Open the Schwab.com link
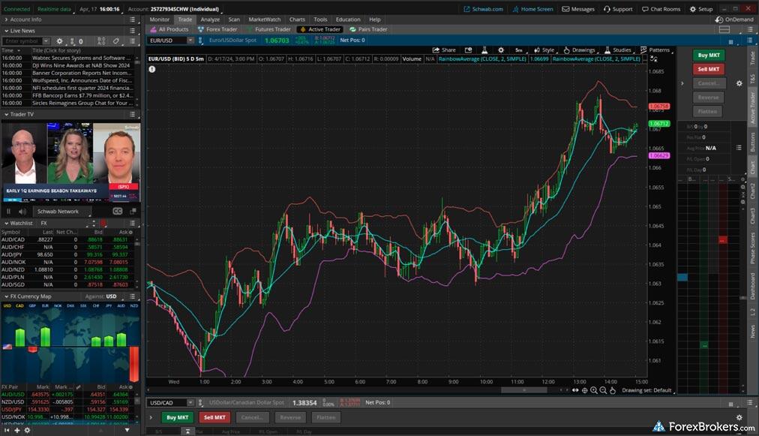759x436 pixels. (x=484, y=9)
